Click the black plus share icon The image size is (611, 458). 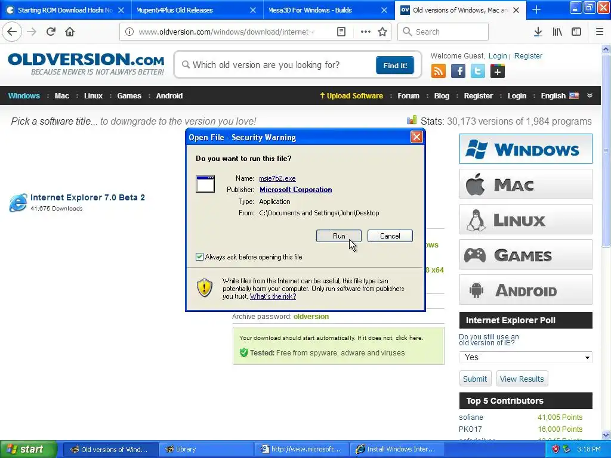(497, 72)
